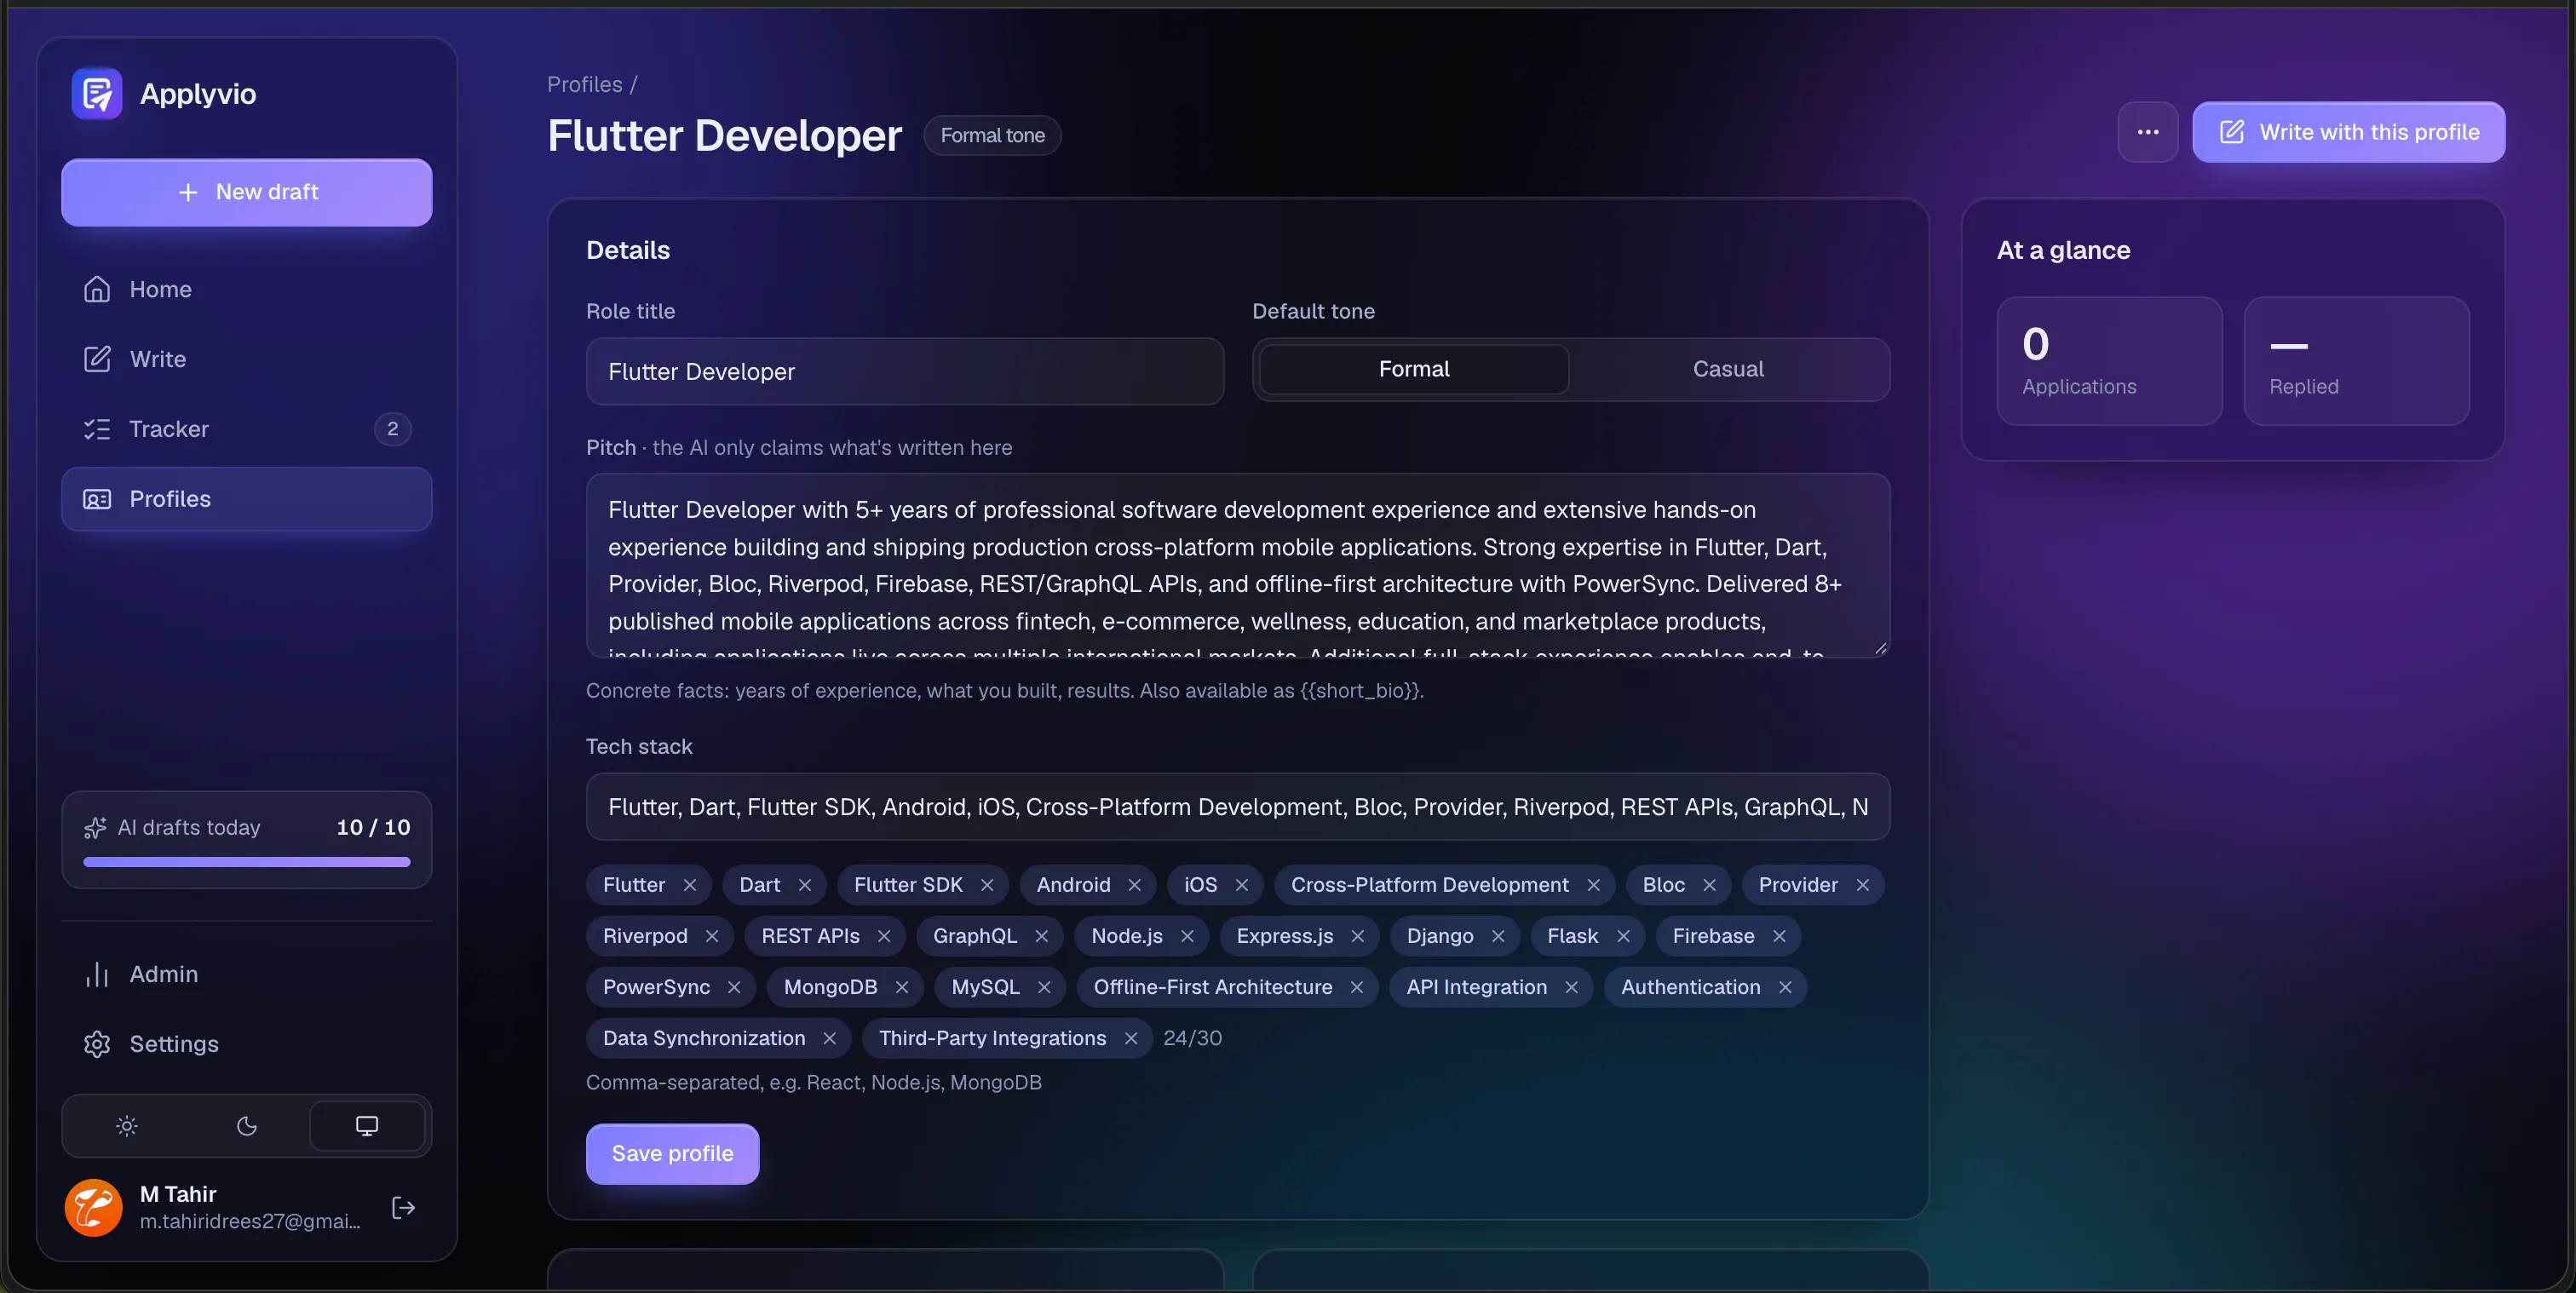The width and height of the screenshot is (2576, 1293).
Task: Remove the Django tag
Action: [1498, 936]
